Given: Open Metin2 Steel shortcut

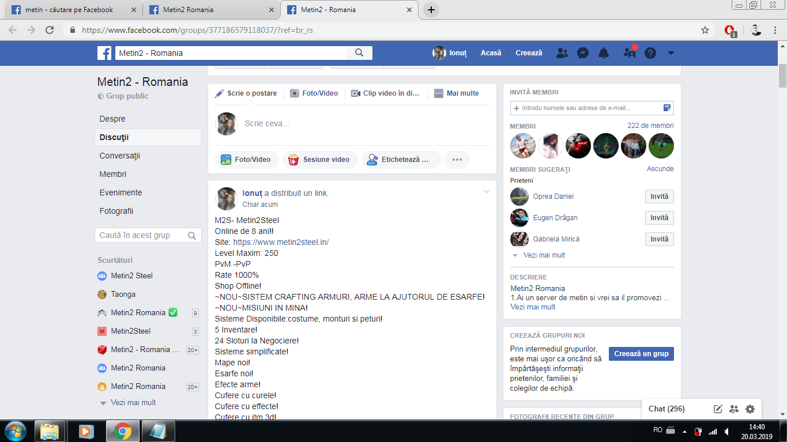Looking at the screenshot, I should coord(131,275).
